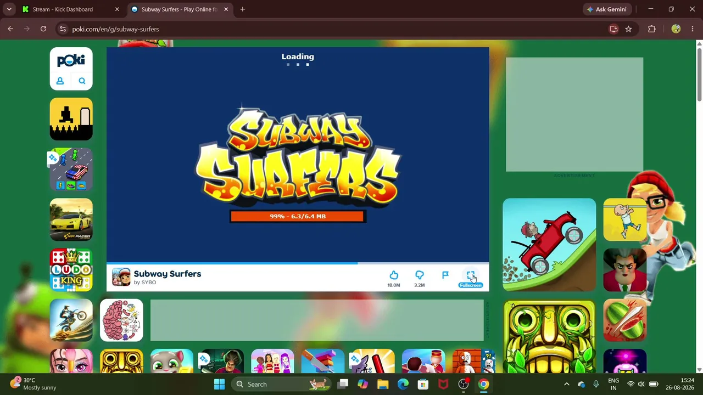Open the battery tray icon
This screenshot has width=703, height=395.
click(x=654, y=384)
